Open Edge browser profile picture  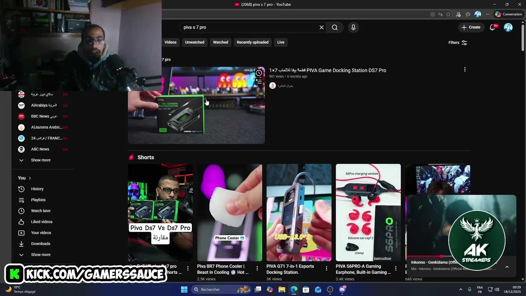pos(478,14)
